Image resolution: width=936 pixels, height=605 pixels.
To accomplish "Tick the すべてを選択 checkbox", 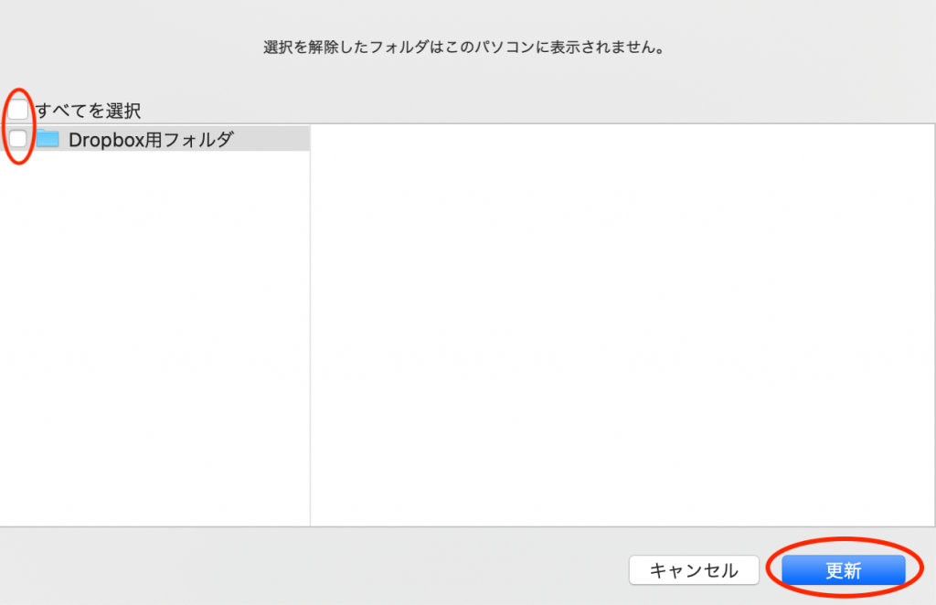I will tap(18, 110).
